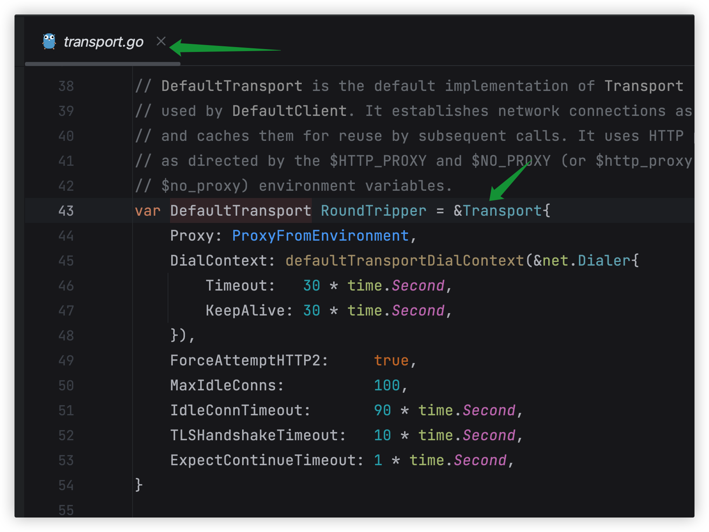Click the closing '}),' on line 48
The width and height of the screenshot is (709, 532).
pyautogui.click(x=183, y=336)
